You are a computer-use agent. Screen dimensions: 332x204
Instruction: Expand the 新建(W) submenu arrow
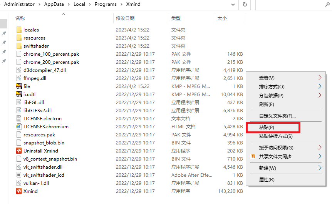tap(320, 168)
